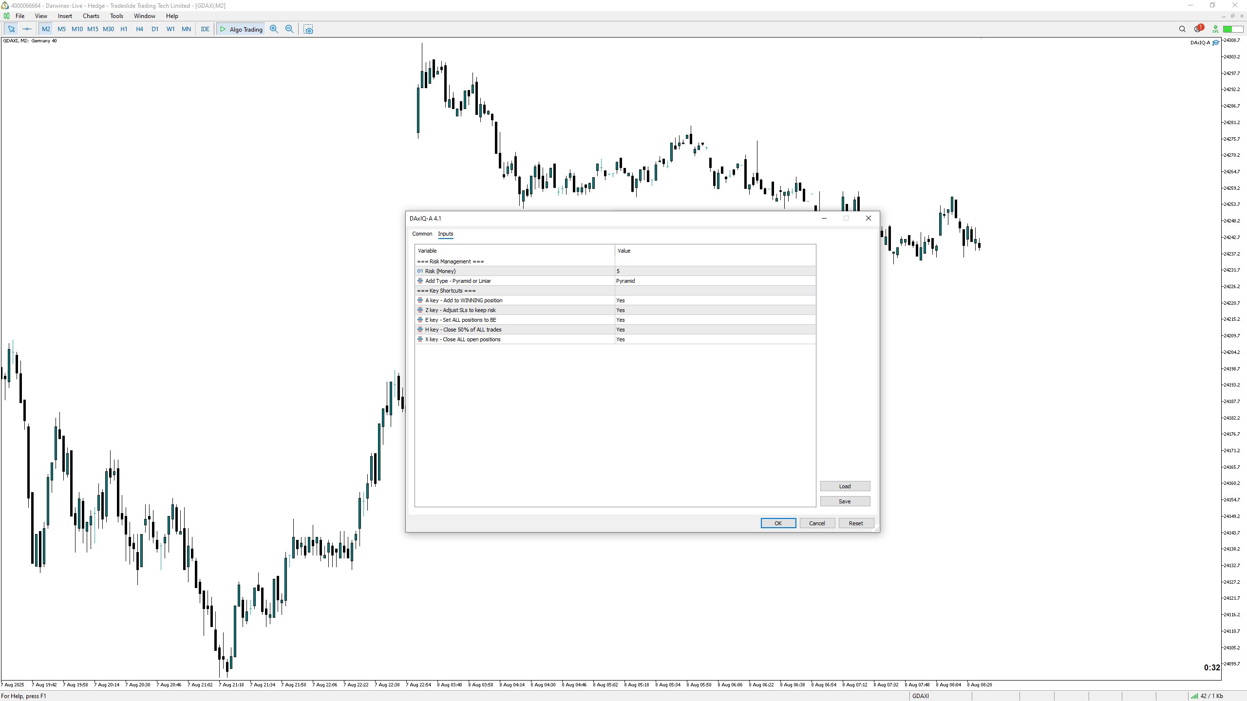Open the search magnifier in top right
This screenshot has width=1247, height=701.
tap(1182, 29)
